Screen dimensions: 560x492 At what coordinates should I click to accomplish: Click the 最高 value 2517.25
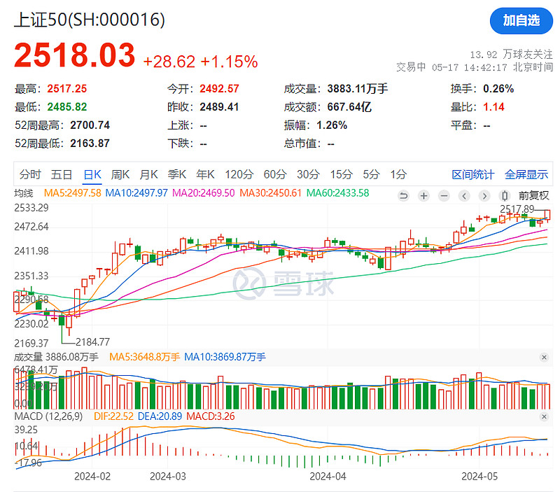(66, 89)
